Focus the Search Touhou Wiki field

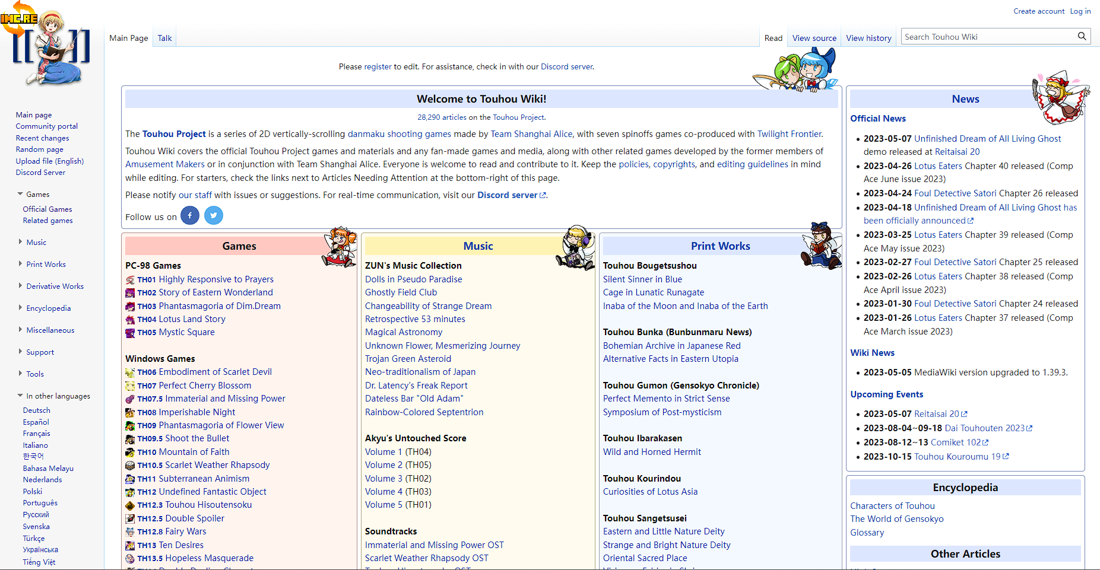[988, 37]
